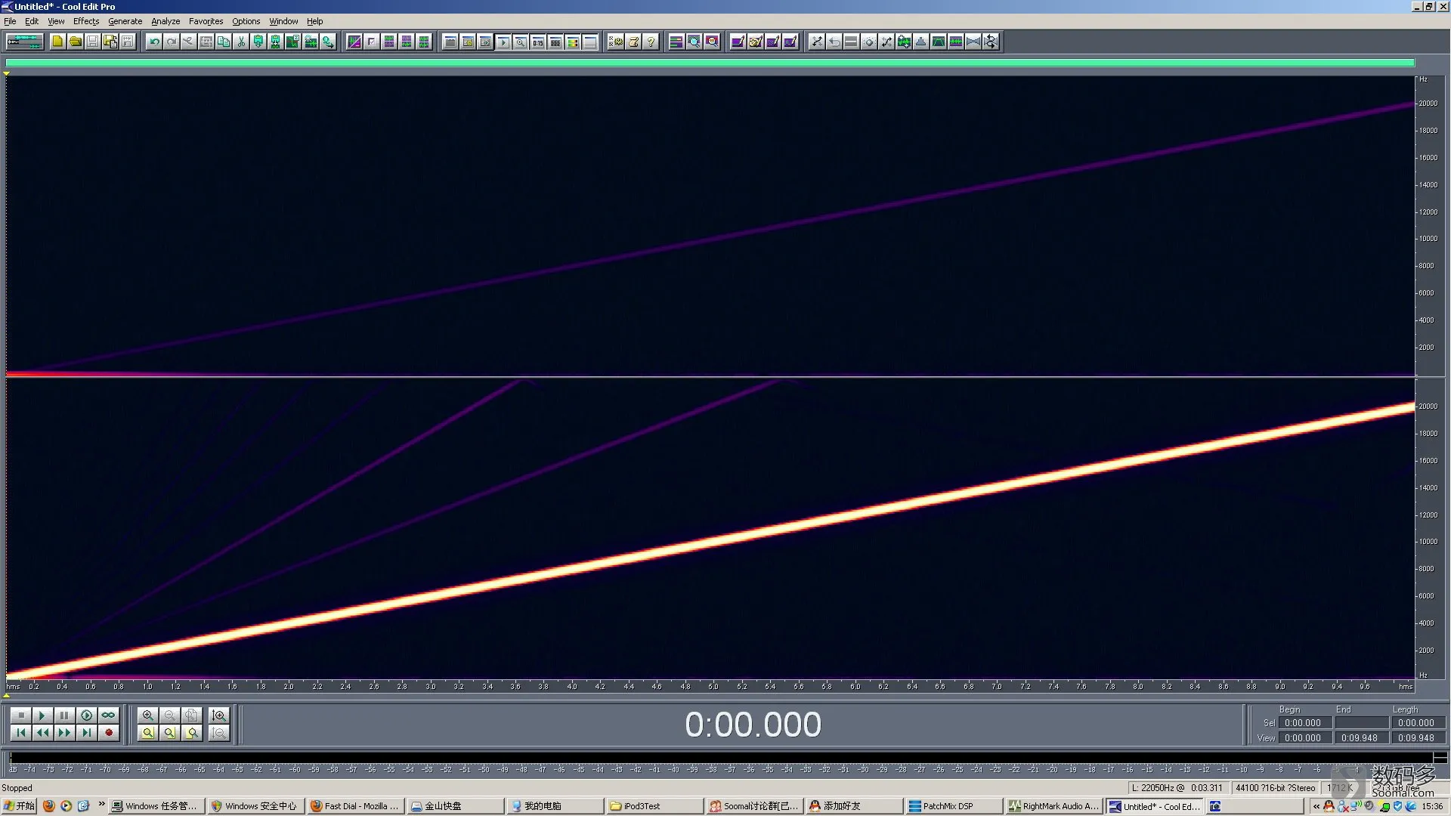Open the View menu
The width and height of the screenshot is (1451, 816).
tap(56, 21)
